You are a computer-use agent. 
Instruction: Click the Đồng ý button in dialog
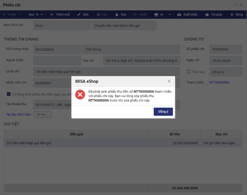(163, 112)
